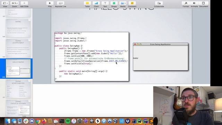Click the Add Slide button
This screenshot has height=125, width=222.
click(24, 3)
